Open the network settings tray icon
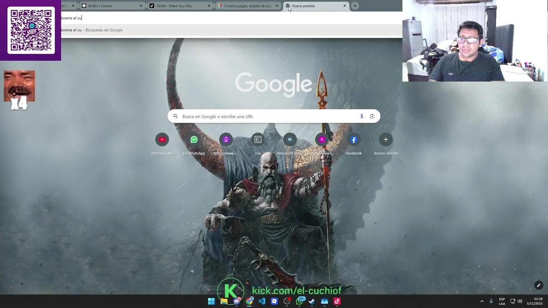This screenshot has height=308, width=548. point(512,301)
